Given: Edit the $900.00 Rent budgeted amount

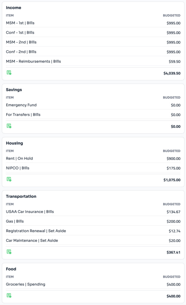Looking at the screenshot, I should (173, 159).
